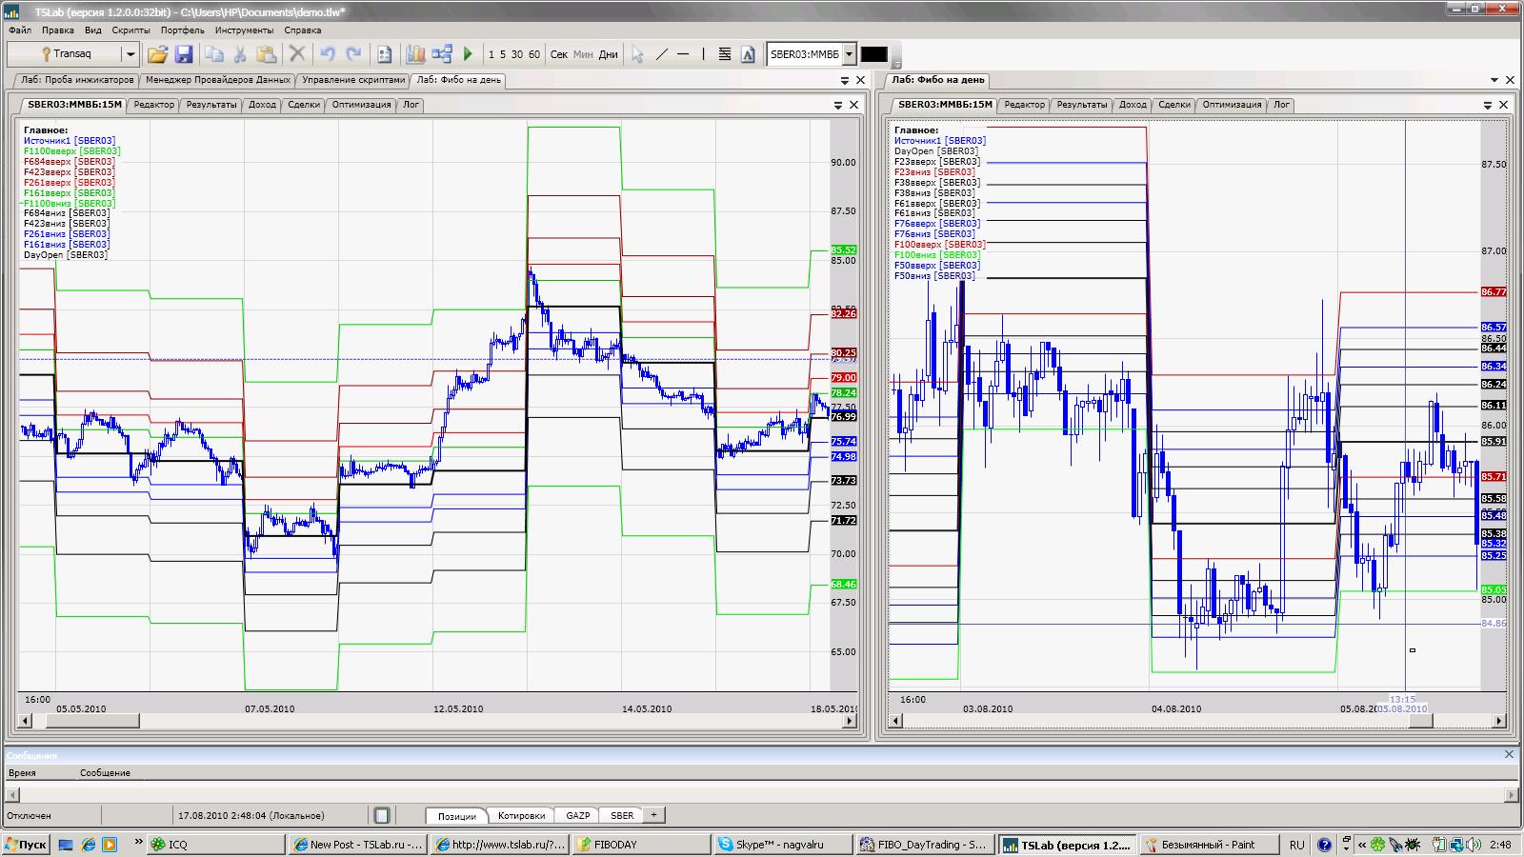
Task: Click the plus button to add tab
Action: point(653,815)
